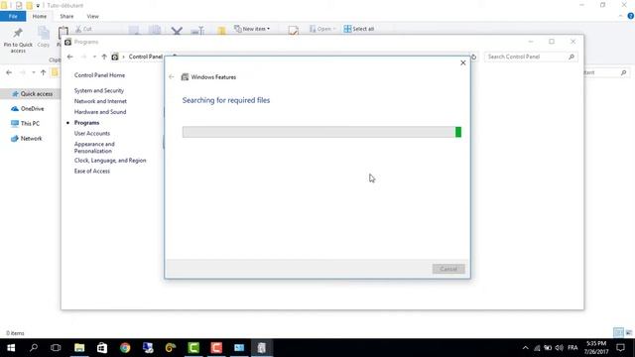Click Rename icon in Explorer ribbon
Image resolution: width=635 pixels, height=357 pixels.
(197, 31)
